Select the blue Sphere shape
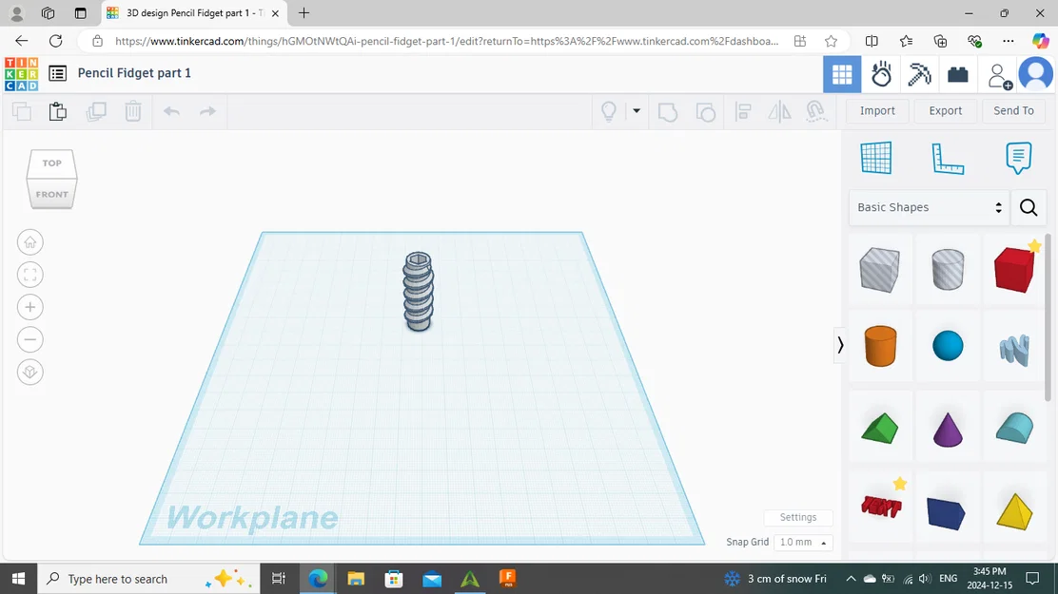 pyautogui.click(x=948, y=346)
